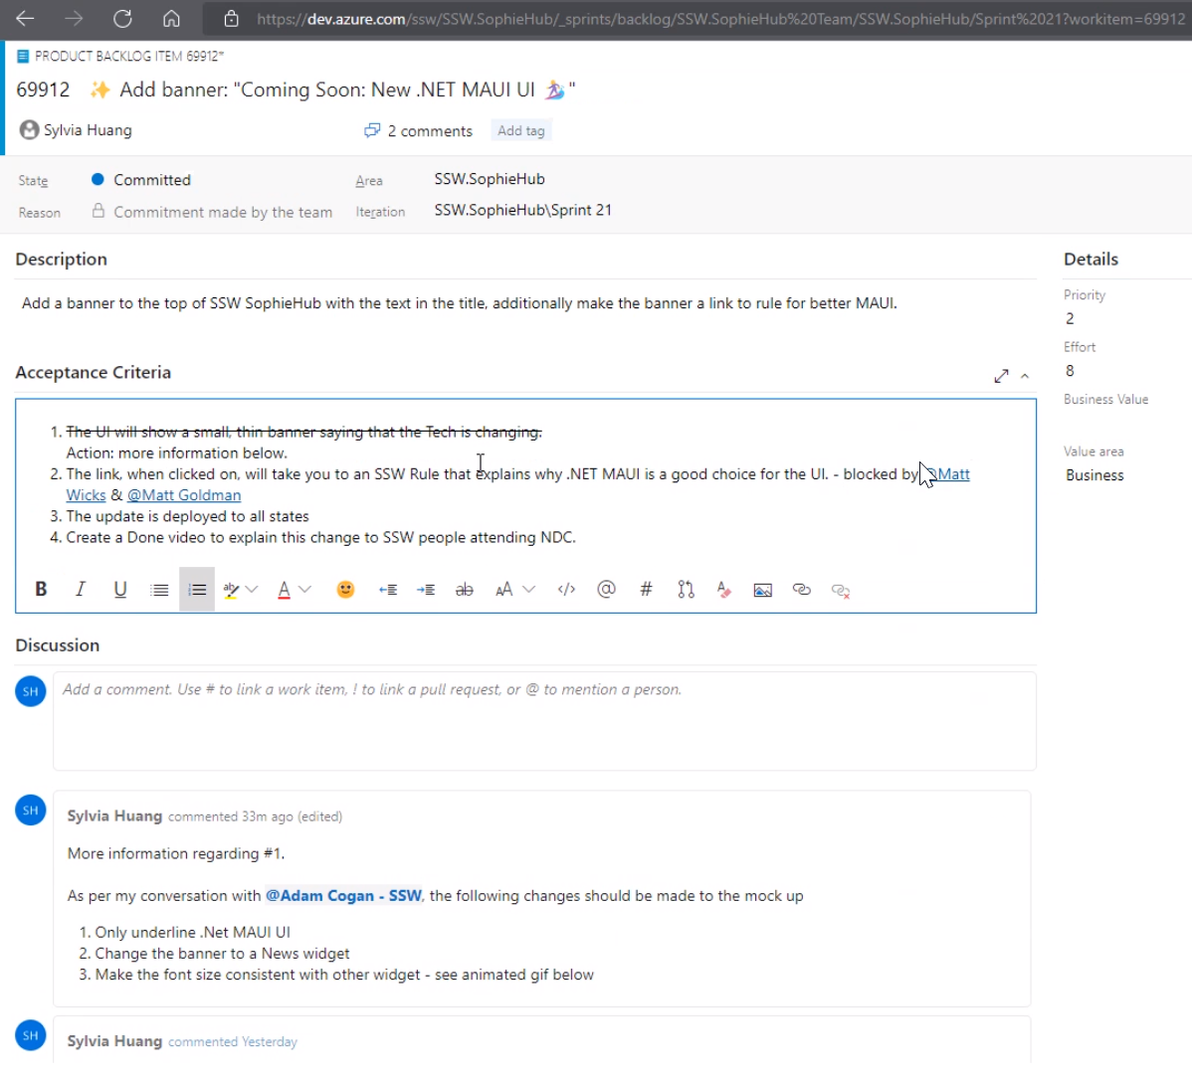Collapse the Acceptance Criteria section
The height and width of the screenshot is (1085, 1192).
(x=1025, y=376)
